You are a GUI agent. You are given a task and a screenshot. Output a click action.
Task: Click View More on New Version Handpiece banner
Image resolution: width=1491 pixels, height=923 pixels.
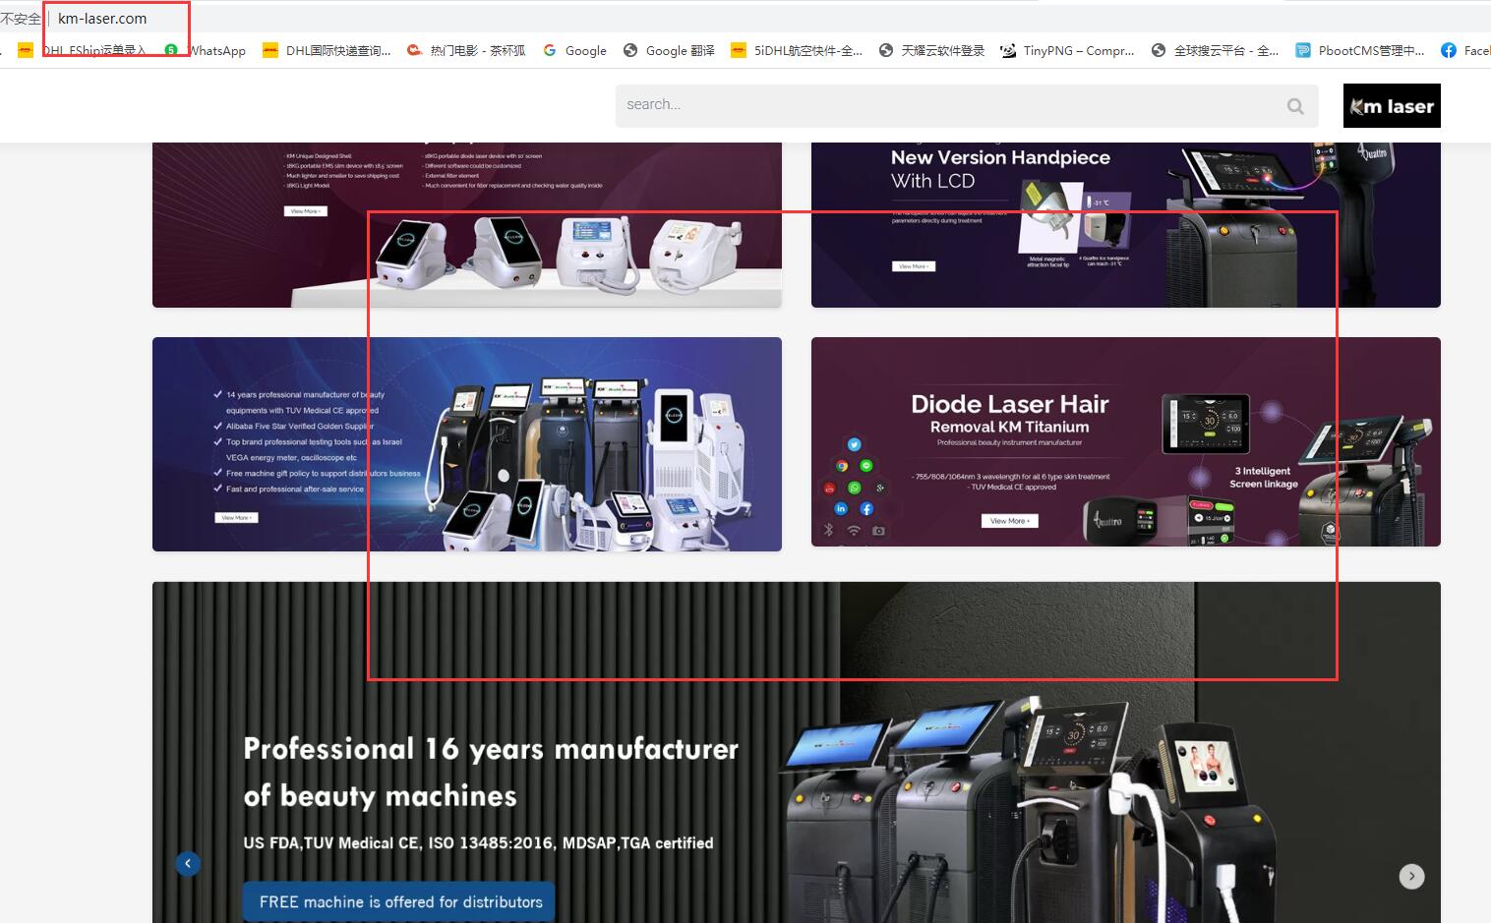point(914,266)
